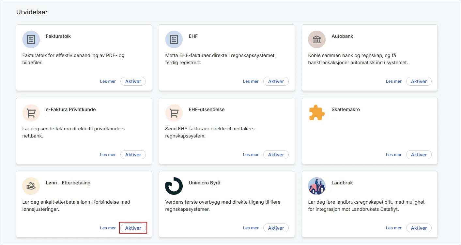This screenshot has width=461, height=245.
Task: Open Les mer for Lønn – Etterbetaling
Action: tap(108, 228)
